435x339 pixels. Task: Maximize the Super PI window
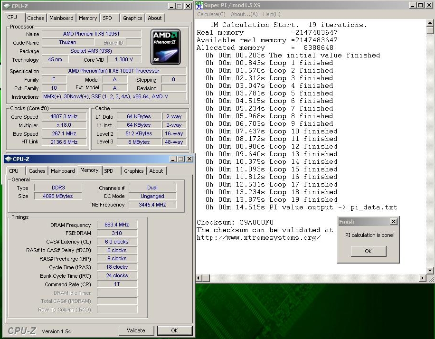click(x=420, y=6)
